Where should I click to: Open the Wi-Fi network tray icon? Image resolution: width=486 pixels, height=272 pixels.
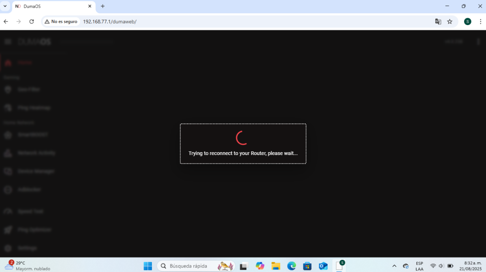433,266
